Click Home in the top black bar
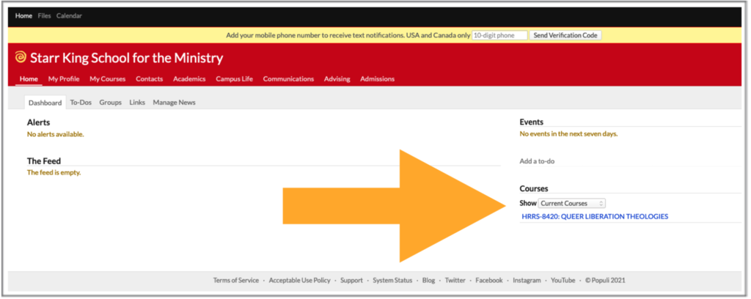Image resolution: width=751 pixels, height=299 pixels. tap(23, 16)
